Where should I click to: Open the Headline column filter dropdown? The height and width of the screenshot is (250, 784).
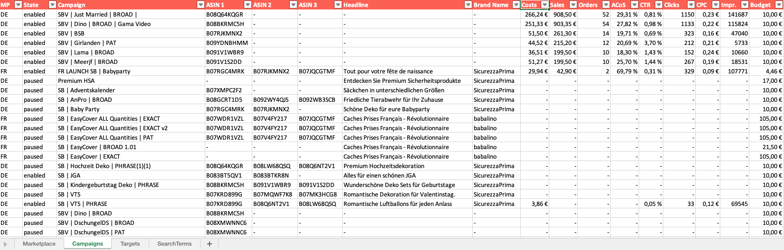468,5
